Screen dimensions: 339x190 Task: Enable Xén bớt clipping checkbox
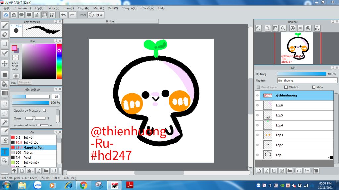(x=286, y=87)
